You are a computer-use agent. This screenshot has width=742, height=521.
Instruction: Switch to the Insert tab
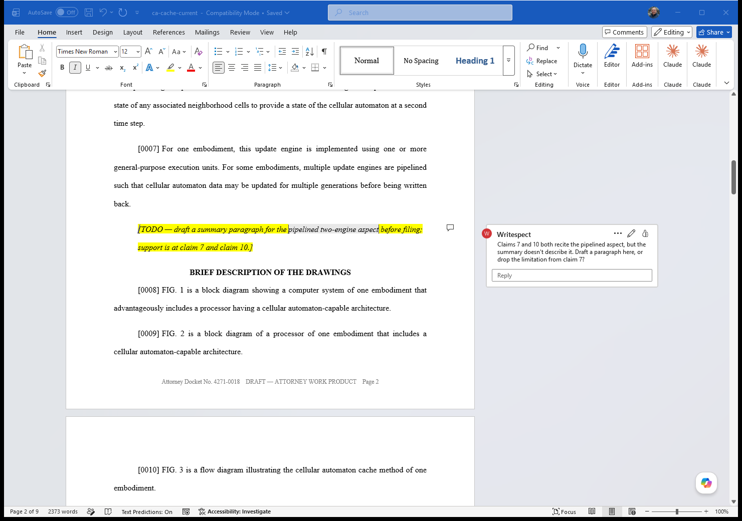click(x=74, y=32)
